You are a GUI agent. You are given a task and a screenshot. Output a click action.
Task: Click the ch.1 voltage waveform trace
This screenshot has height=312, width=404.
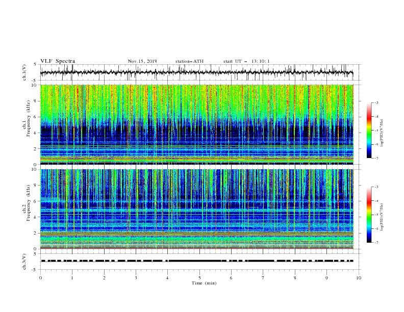click(x=196, y=72)
